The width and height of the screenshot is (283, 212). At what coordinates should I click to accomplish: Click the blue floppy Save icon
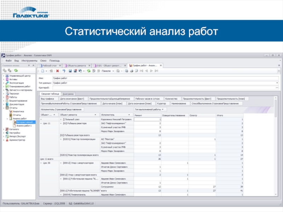(x=70, y=71)
